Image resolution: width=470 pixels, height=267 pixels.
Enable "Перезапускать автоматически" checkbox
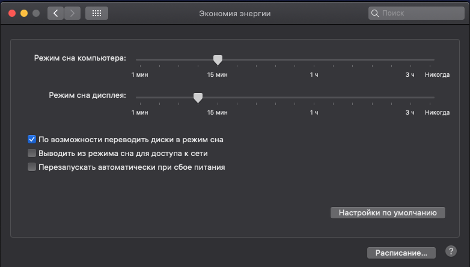pos(32,167)
